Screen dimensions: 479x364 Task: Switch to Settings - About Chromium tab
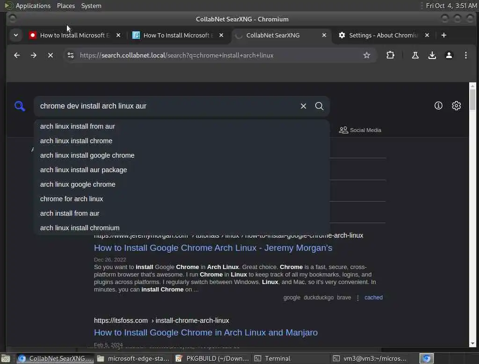[x=384, y=35]
